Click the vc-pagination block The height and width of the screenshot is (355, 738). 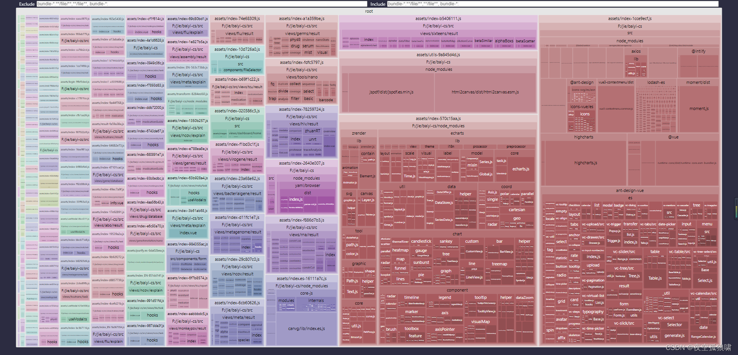pos(593,280)
